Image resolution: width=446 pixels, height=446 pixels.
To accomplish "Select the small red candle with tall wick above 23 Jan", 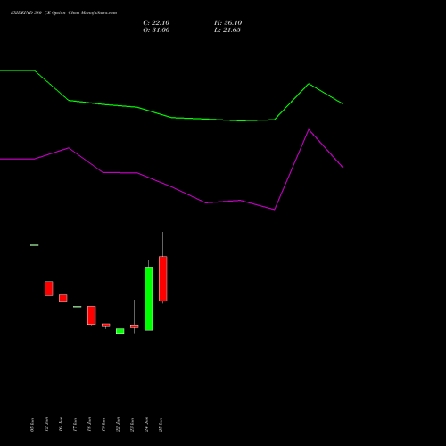I will point(134,326).
